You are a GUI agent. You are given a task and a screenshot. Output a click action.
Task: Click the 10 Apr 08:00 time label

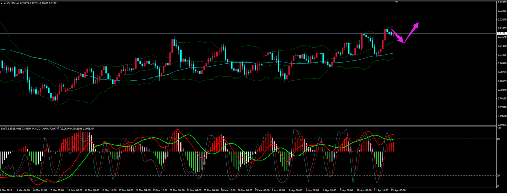click(364, 190)
